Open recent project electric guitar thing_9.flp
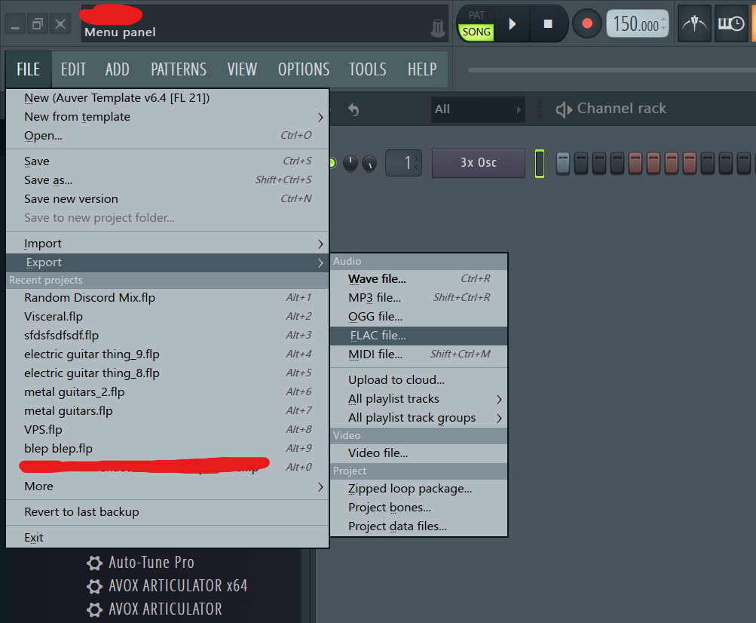This screenshot has height=623, width=756. click(168, 354)
